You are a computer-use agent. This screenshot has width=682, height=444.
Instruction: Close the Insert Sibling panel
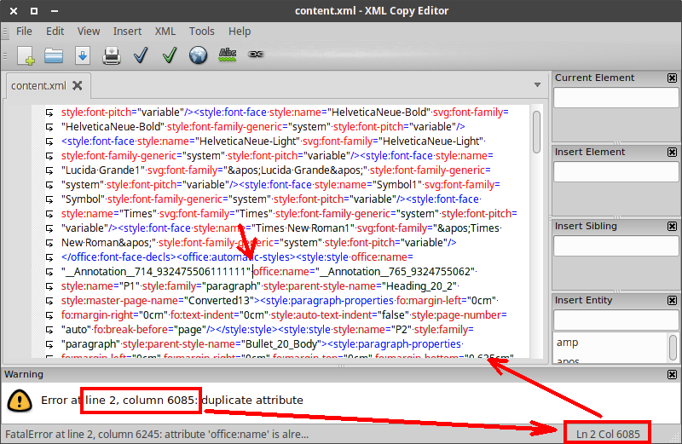[672, 226]
